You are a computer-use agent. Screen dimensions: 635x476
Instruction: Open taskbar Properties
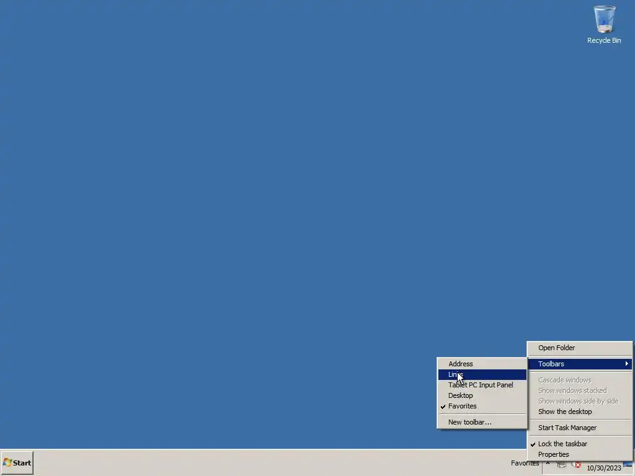tap(580, 454)
